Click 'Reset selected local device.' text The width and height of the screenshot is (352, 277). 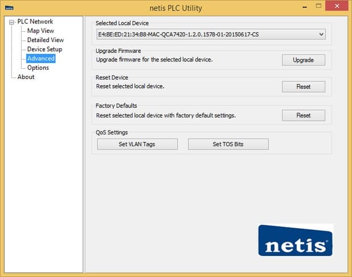(x=130, y=86)
